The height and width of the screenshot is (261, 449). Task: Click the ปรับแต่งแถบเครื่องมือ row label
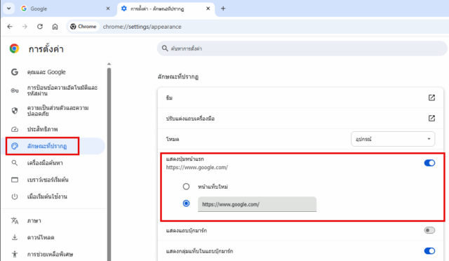190,119
